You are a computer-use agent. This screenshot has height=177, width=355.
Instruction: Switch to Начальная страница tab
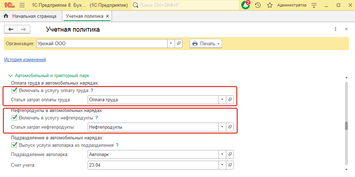click(x=34, y=16)
